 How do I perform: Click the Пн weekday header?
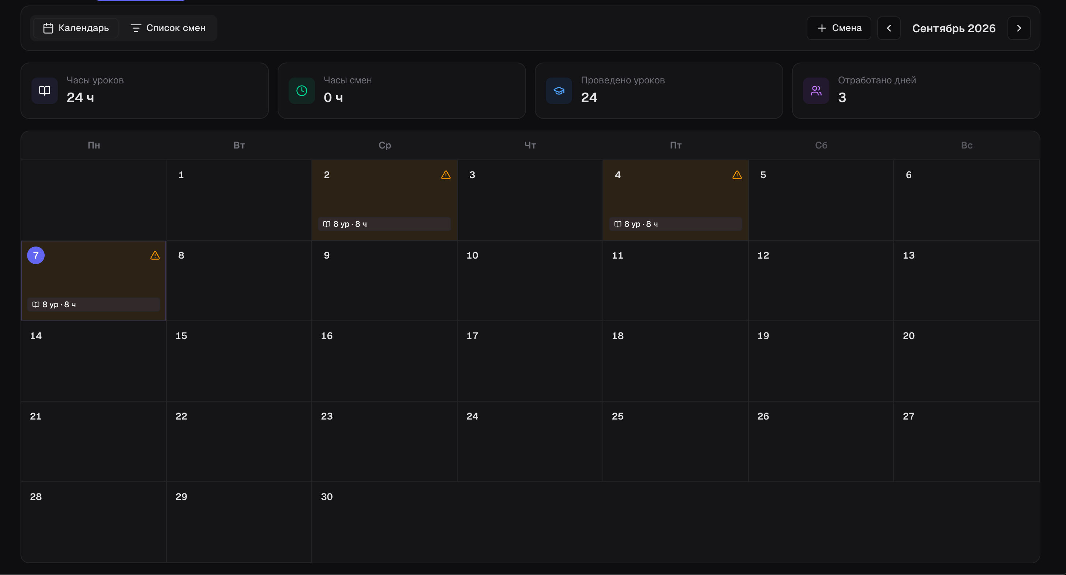pos(94,145)
